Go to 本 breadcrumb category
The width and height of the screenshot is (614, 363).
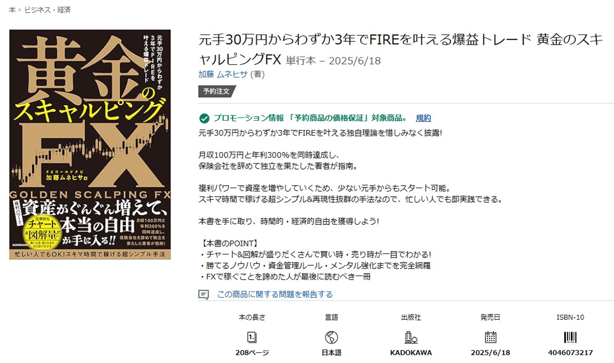pyautogui.click(x=12, y=10)
